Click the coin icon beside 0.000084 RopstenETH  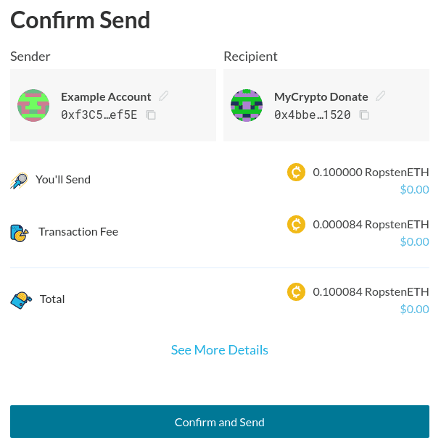point(296,224)
